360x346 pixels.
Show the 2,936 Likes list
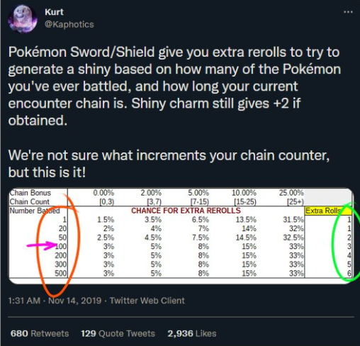[192, 333]
